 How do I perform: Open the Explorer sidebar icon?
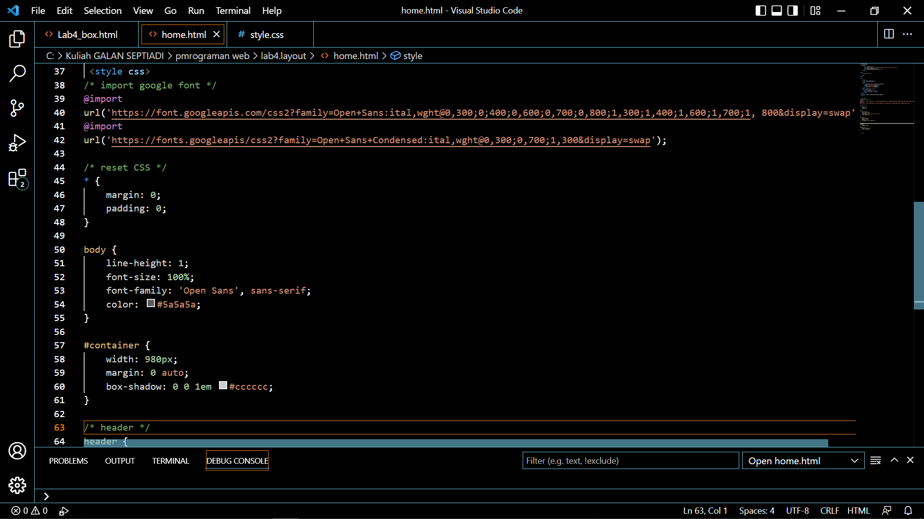17,39
